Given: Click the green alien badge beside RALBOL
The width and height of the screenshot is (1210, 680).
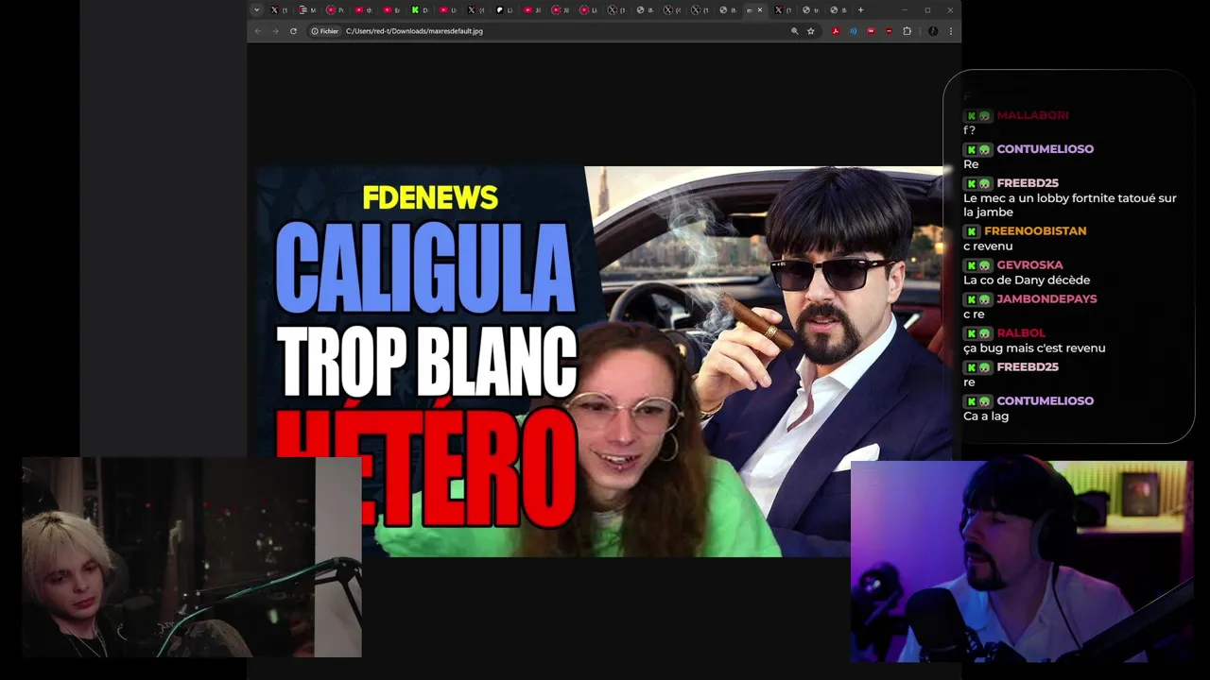Looking at the screenshot, I should [x=985, y=333].
